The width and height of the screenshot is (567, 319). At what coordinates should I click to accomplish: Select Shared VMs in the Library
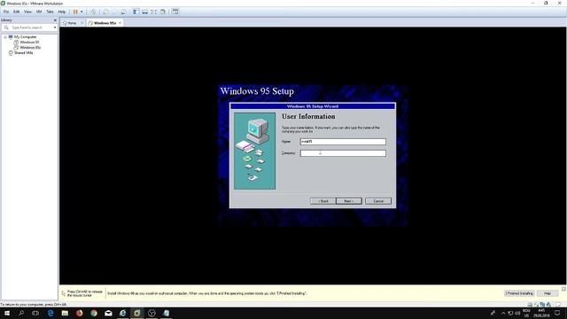pos(24,53)
